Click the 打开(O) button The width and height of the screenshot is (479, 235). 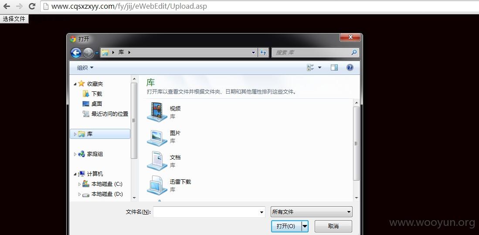286,226
